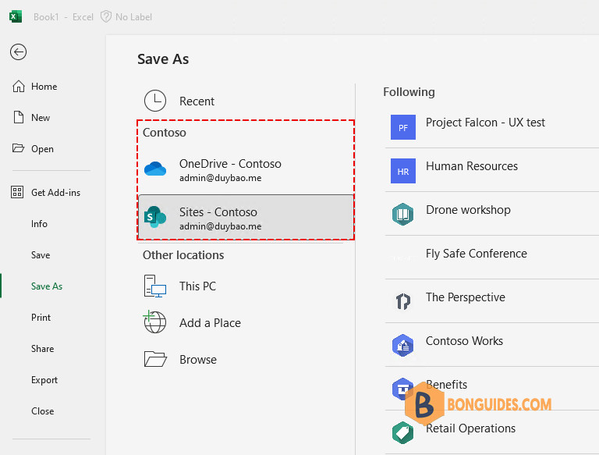Open the Share option
Screen dimensions: 599x455
click(42, 349)
